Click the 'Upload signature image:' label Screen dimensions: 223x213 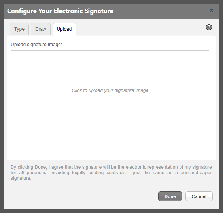click(x=36, y=45)
